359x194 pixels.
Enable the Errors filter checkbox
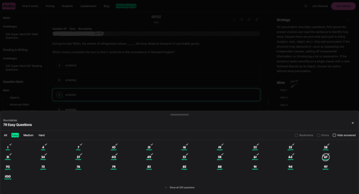point(319,135)
